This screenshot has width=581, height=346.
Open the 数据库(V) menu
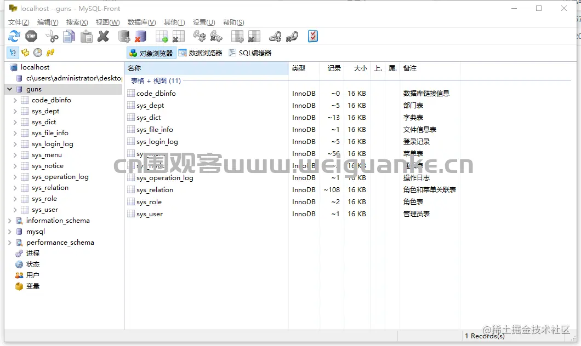[141, 22]
